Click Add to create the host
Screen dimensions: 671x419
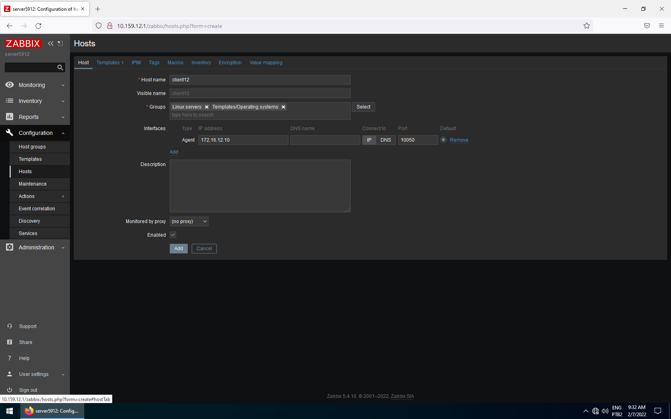178,248
